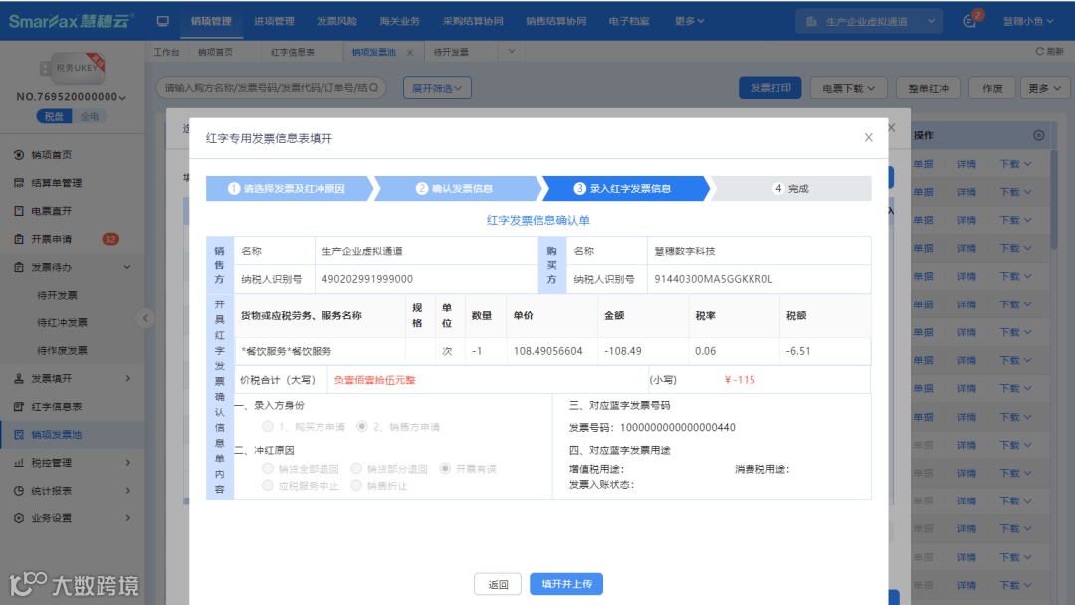Switch to the 红字信息表 tab
Viewport: 1075px width, 605px height.
click(x=292, y=52)
